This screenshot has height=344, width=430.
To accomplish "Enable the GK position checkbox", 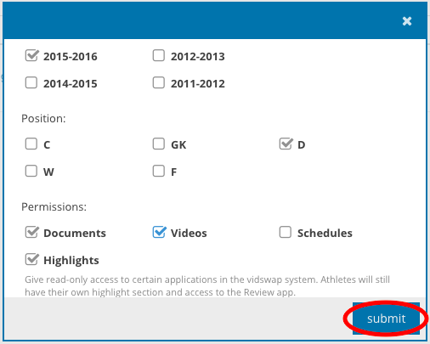I will pos(158,144).
